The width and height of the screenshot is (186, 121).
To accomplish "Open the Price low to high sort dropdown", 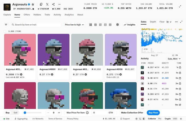I will pyautogui.click(x=74, y=25).
